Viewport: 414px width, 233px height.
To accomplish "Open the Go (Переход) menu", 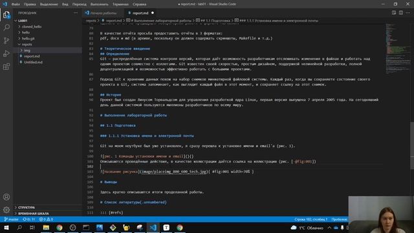I will pos(79,5).
